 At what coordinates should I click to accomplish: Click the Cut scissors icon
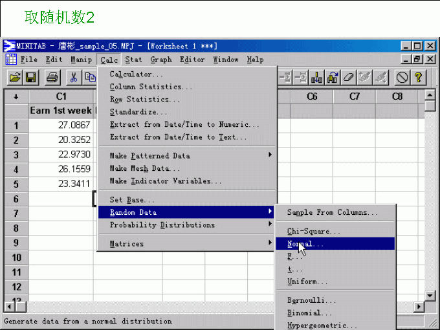coord(73,78)
